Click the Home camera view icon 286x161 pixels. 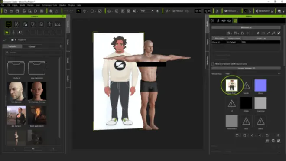[109, 11]
